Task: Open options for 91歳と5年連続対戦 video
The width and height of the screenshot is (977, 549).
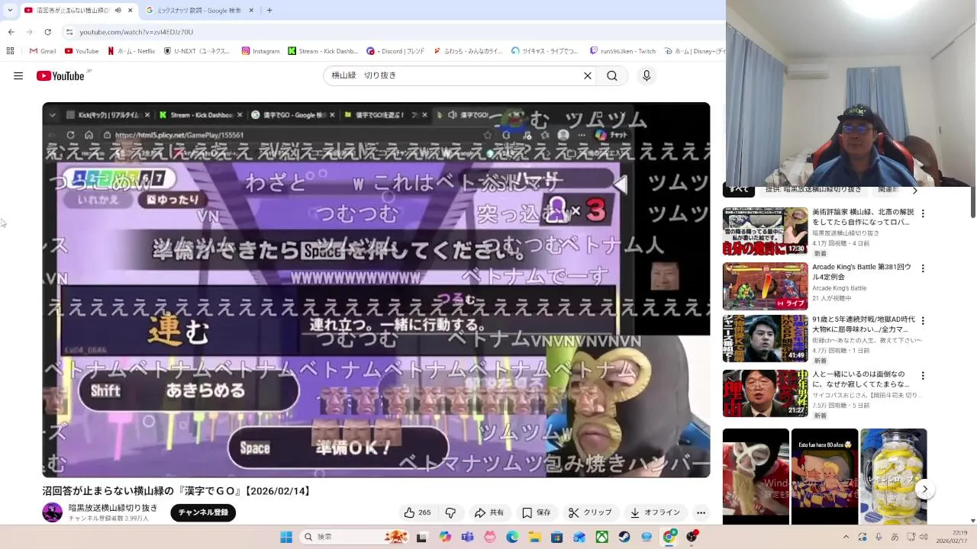Action: (x=923, y=320)
